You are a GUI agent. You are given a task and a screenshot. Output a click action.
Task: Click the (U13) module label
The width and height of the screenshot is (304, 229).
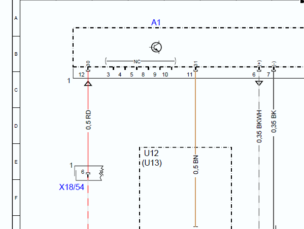[152, 163]
